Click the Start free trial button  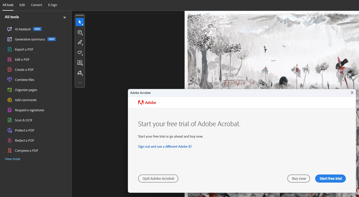click(x=330, y=179)
